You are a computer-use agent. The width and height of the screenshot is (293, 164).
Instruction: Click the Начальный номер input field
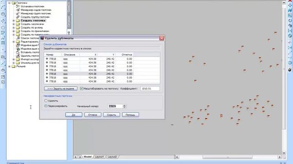point(115,106)
